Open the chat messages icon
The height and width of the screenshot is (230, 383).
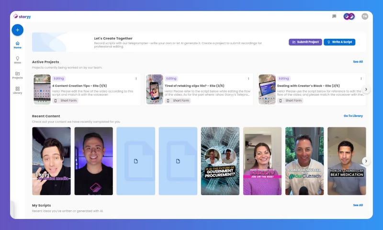[x=334, y=16]
